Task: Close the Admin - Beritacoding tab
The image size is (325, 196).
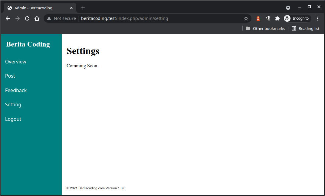Action: (x=71, y=8)
